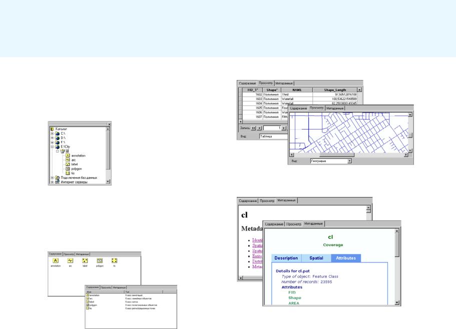Switch to Метаданные tab in table preview panel
The height and width of the screenshot is (329, 456).
tap(284, 83)
